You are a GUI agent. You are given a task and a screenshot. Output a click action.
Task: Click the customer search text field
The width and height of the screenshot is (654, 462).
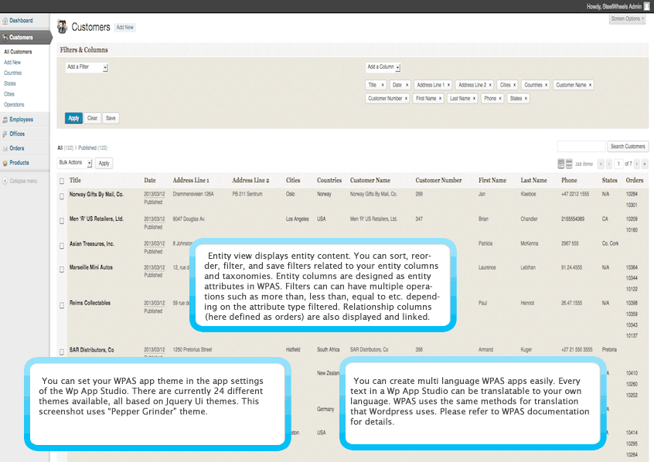pyautogui.click(x=581, y=146)
